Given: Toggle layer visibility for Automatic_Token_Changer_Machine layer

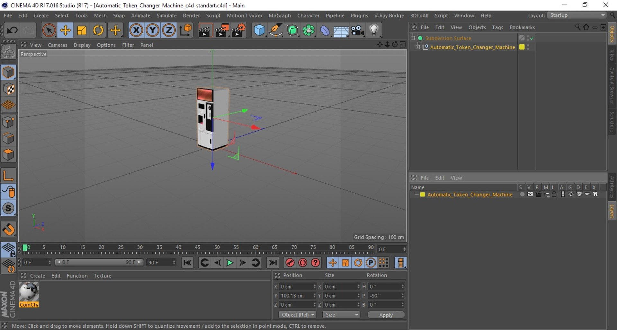Looking at the screenshot, I should click(530, 194).
